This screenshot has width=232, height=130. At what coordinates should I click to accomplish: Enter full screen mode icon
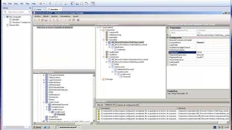tap(82, 4)
